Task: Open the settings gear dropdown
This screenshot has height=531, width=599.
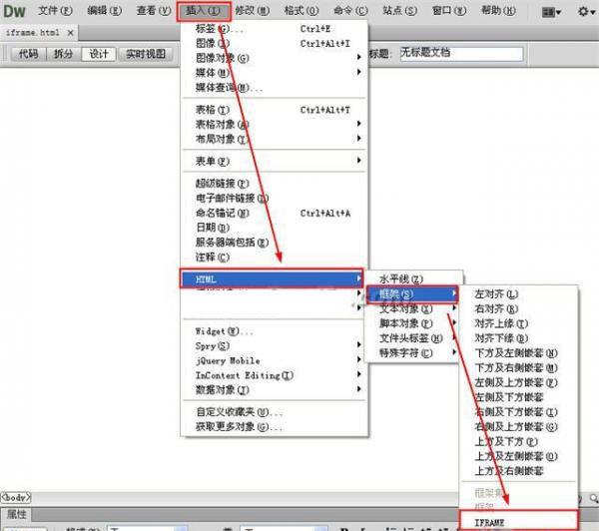Action: (586, 11)
